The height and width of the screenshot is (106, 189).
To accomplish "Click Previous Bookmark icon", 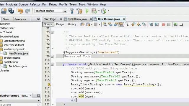I will click(x=133, y=24).
